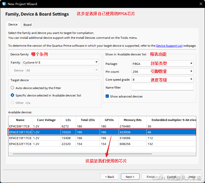Image resolution: width=205 pixels, height=183 pixels.
Task: Toggle the Show advanced devices checkbox
Action: click(107, 96)
